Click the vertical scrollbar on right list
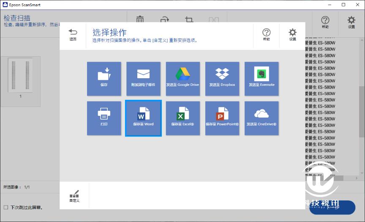Viewport: 365px width, 222px height. 362,112
